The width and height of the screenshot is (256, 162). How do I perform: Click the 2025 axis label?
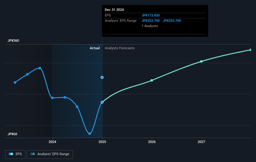point(102,142)
